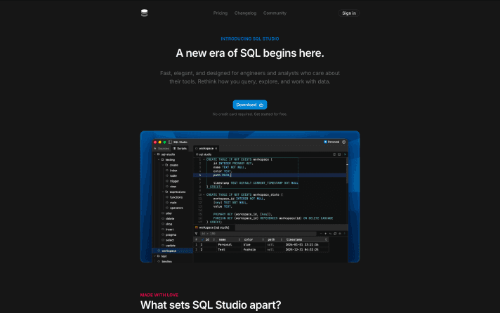Open the pragma script in the tree

point(171,235)
